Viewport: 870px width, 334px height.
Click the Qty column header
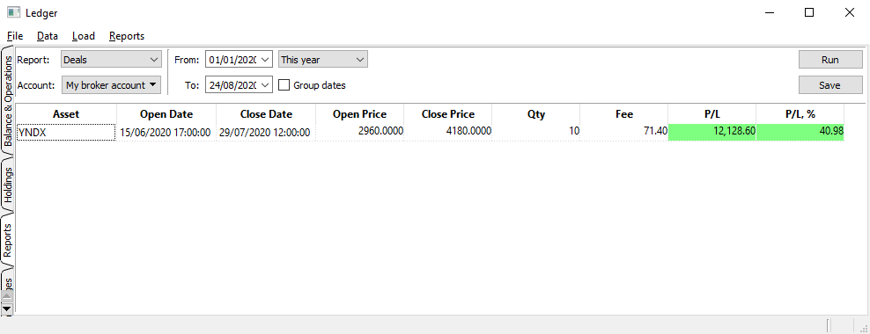tap(536, 114)
